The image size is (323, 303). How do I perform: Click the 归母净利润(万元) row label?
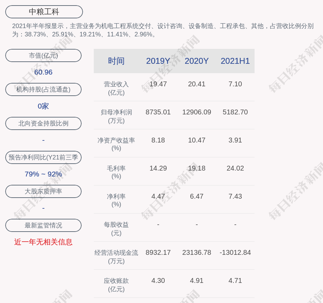coord(116,116)
